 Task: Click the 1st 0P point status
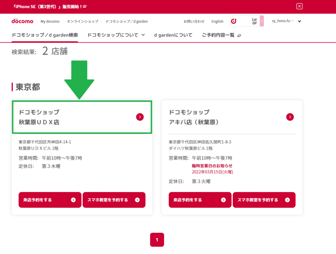[254, 21]
